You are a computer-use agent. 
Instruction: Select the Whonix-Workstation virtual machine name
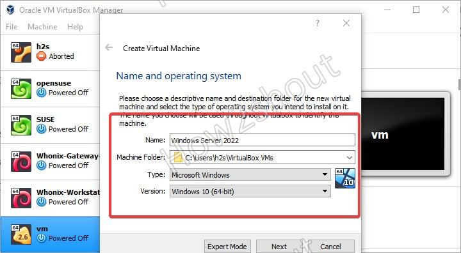68,192
